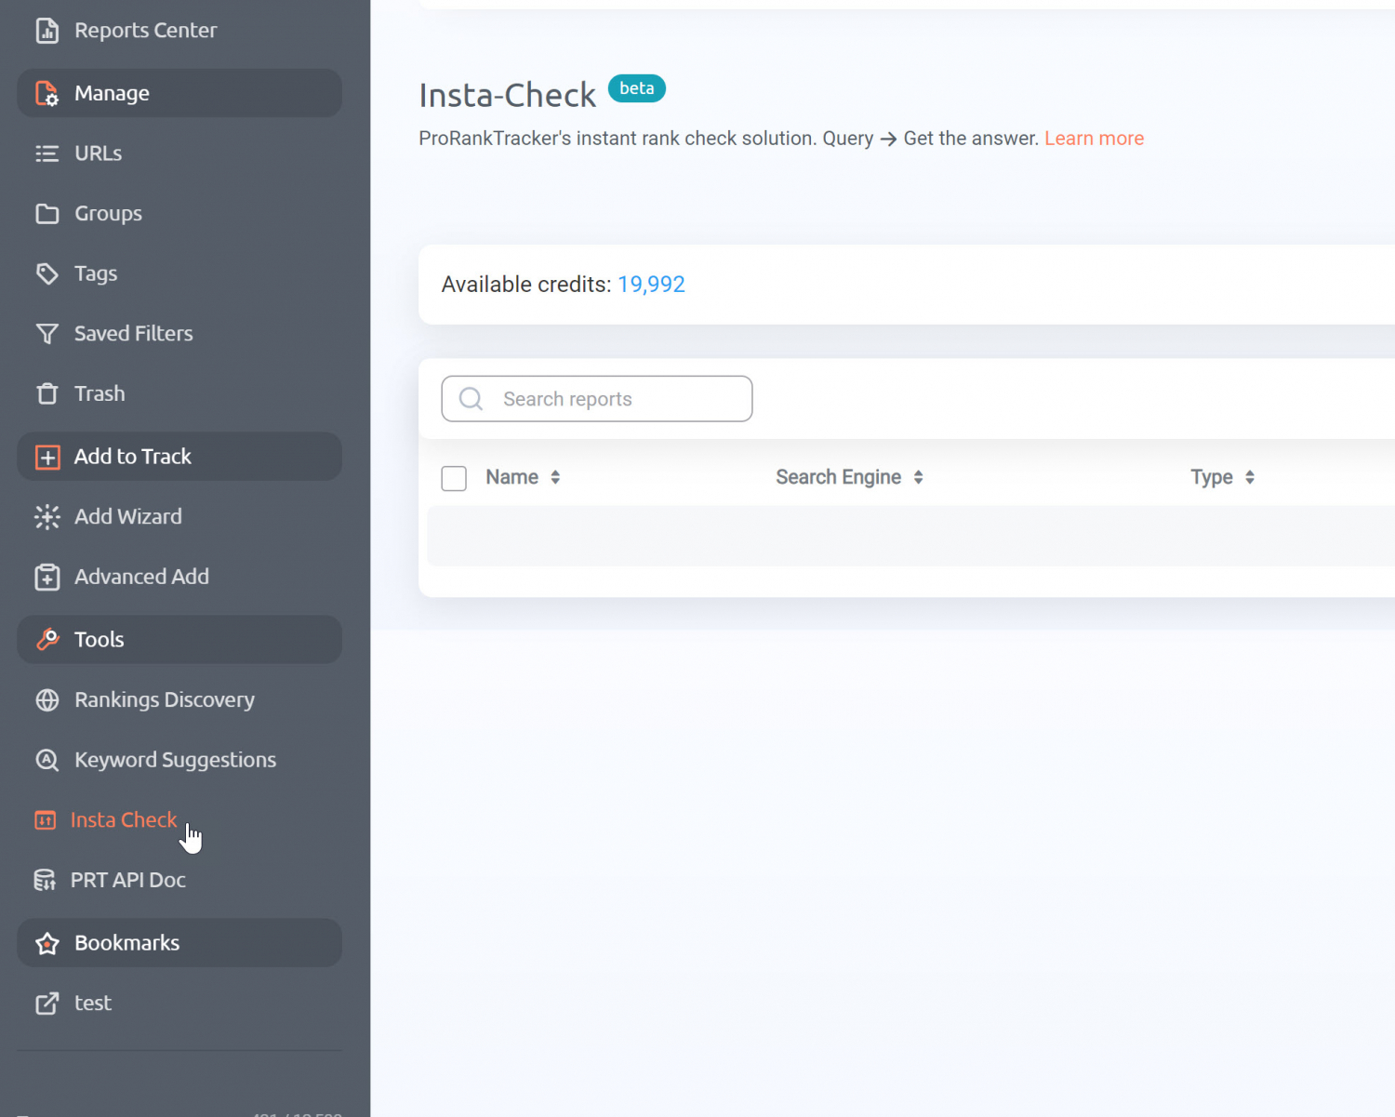Click the external link icon beside test
This screenshot has width=1395, height=1117.
46,1004
